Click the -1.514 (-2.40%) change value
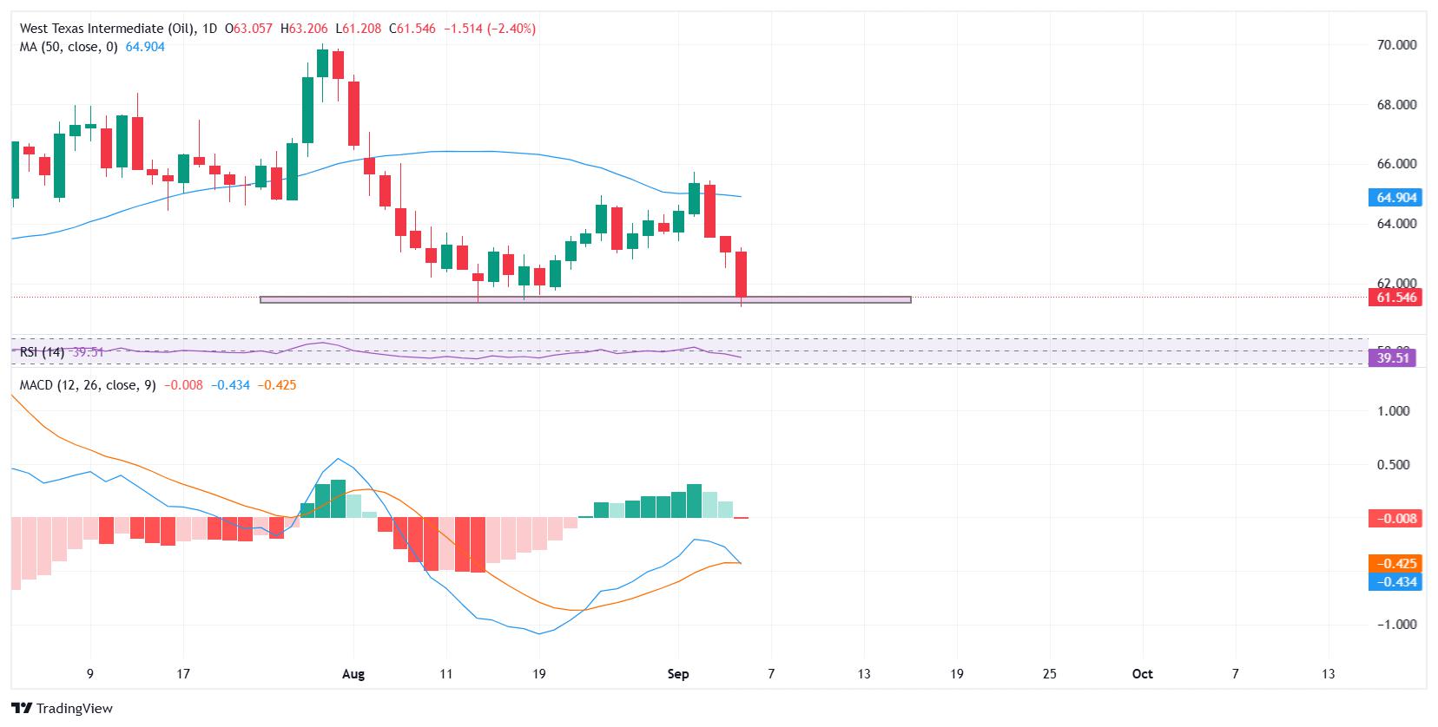Screen dimensions: 1438x727 click(490, 29)
